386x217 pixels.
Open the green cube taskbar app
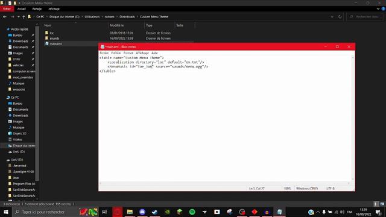click(180, 212)
